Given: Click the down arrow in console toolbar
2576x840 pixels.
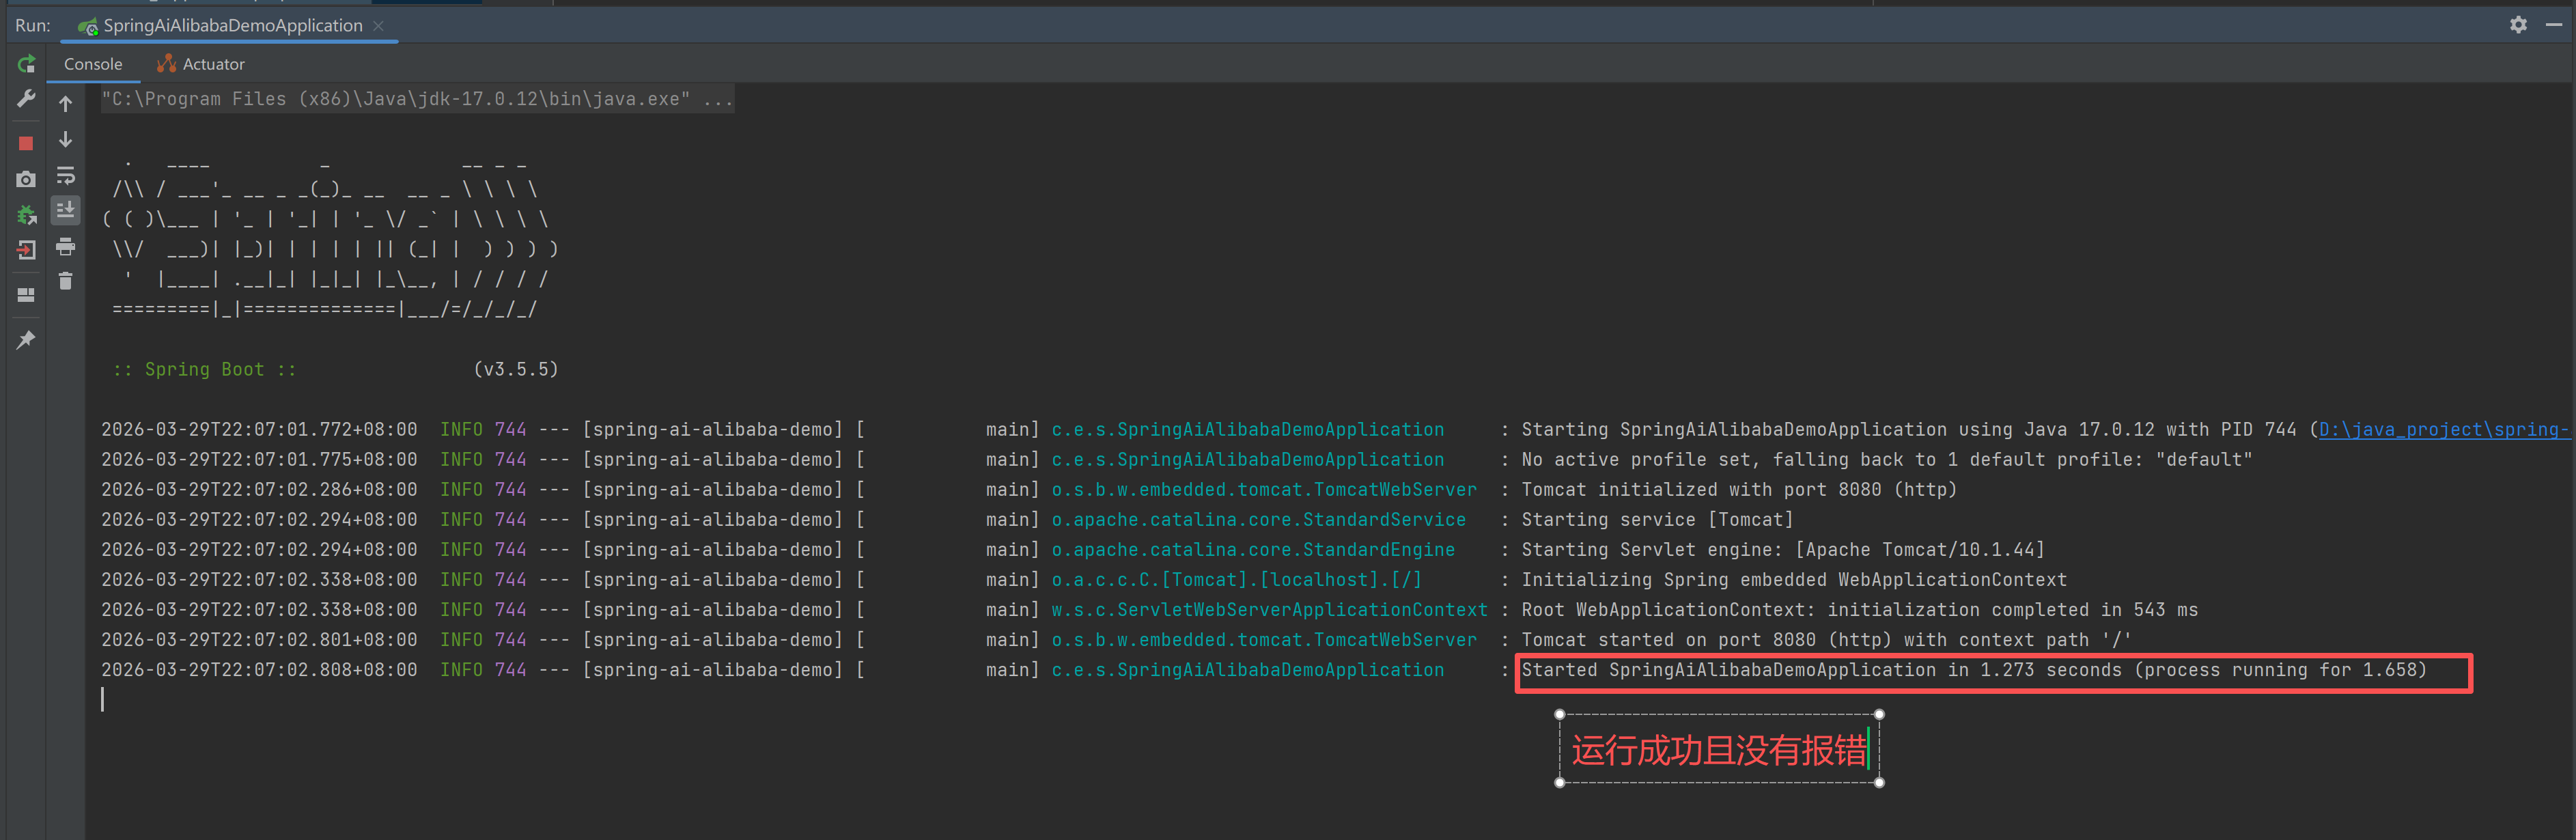Looking at the screenshot, I should 66,139.
